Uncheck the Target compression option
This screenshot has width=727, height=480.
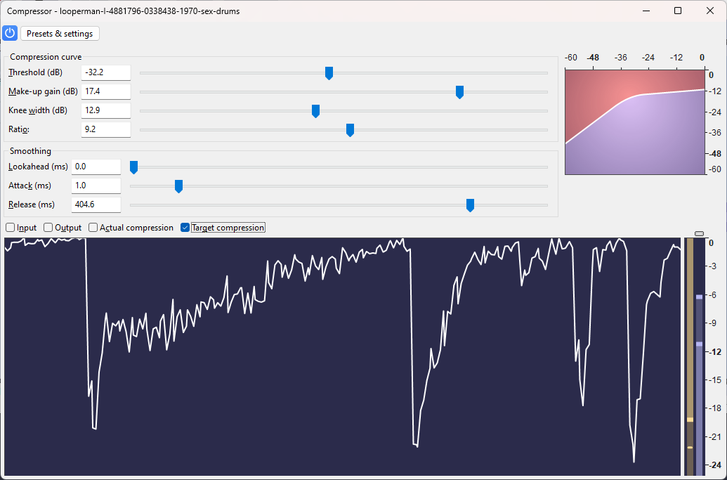(185, 227)
